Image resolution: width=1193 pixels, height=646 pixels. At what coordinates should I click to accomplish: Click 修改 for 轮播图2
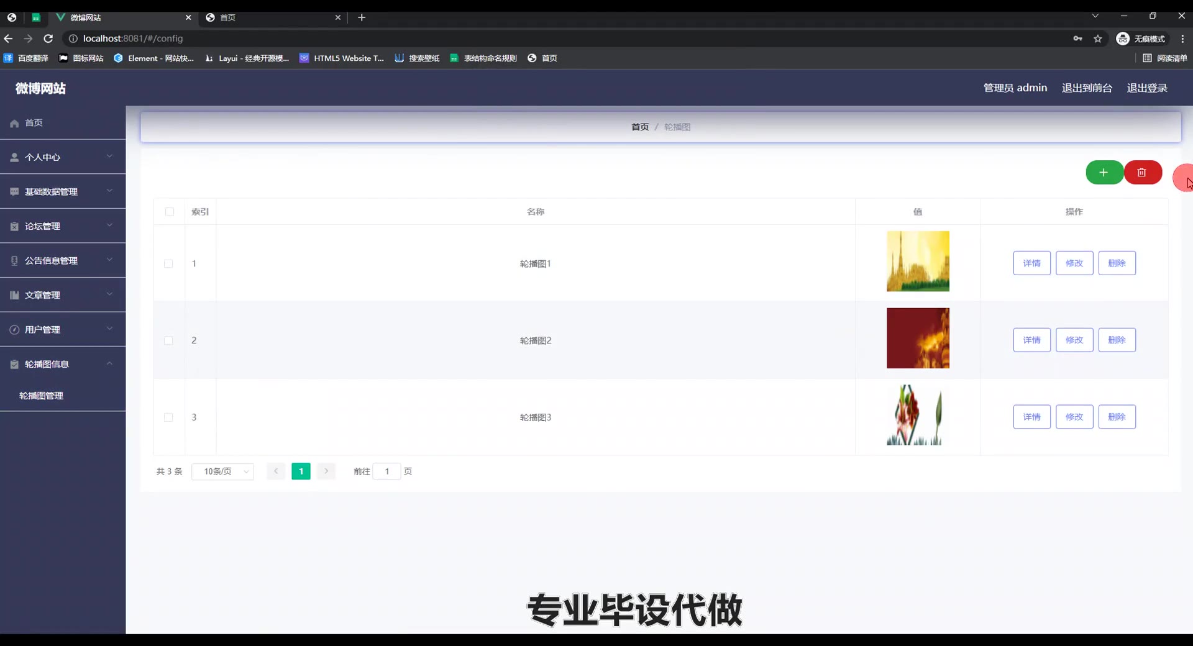pos(1074,340)
